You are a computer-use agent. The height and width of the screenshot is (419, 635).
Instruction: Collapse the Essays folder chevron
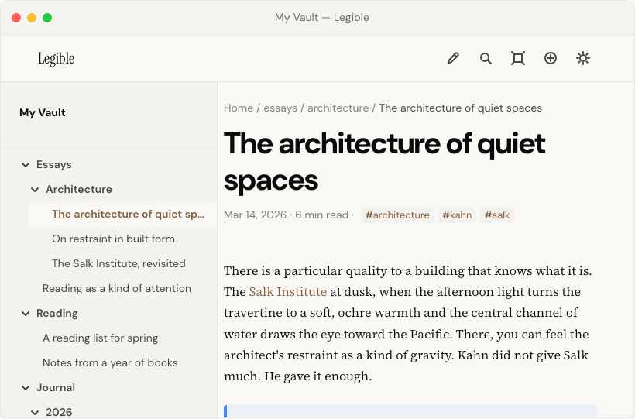(x=26, y=165)
